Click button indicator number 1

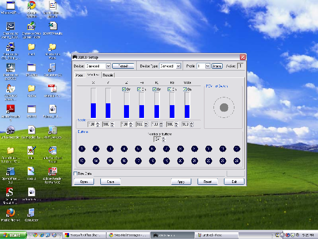pos(82,149)
